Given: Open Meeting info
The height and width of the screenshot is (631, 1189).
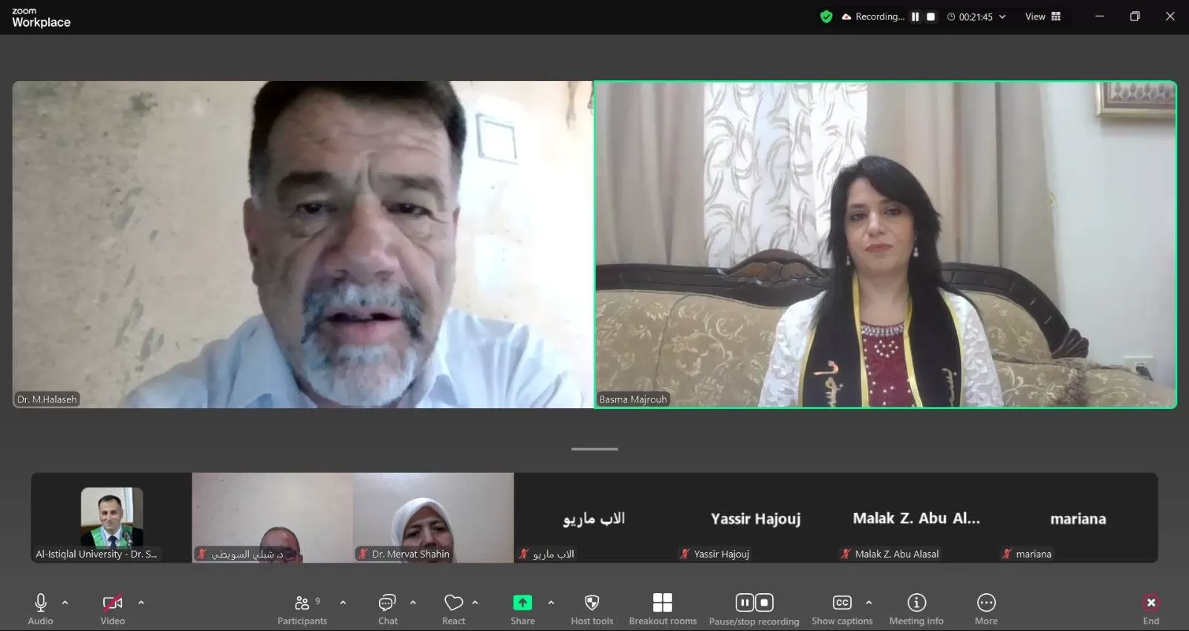Looking at the screenshot, I should point(916,603).
